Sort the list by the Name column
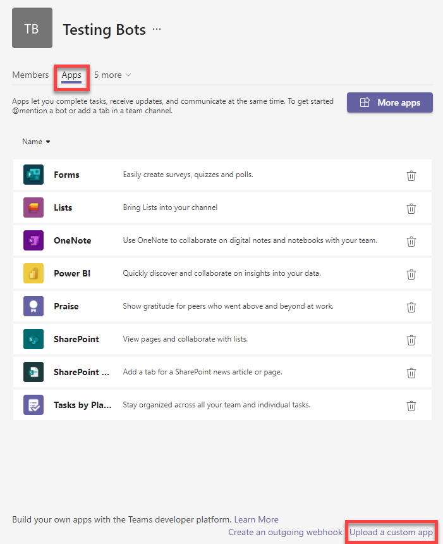 pos(36,142)
